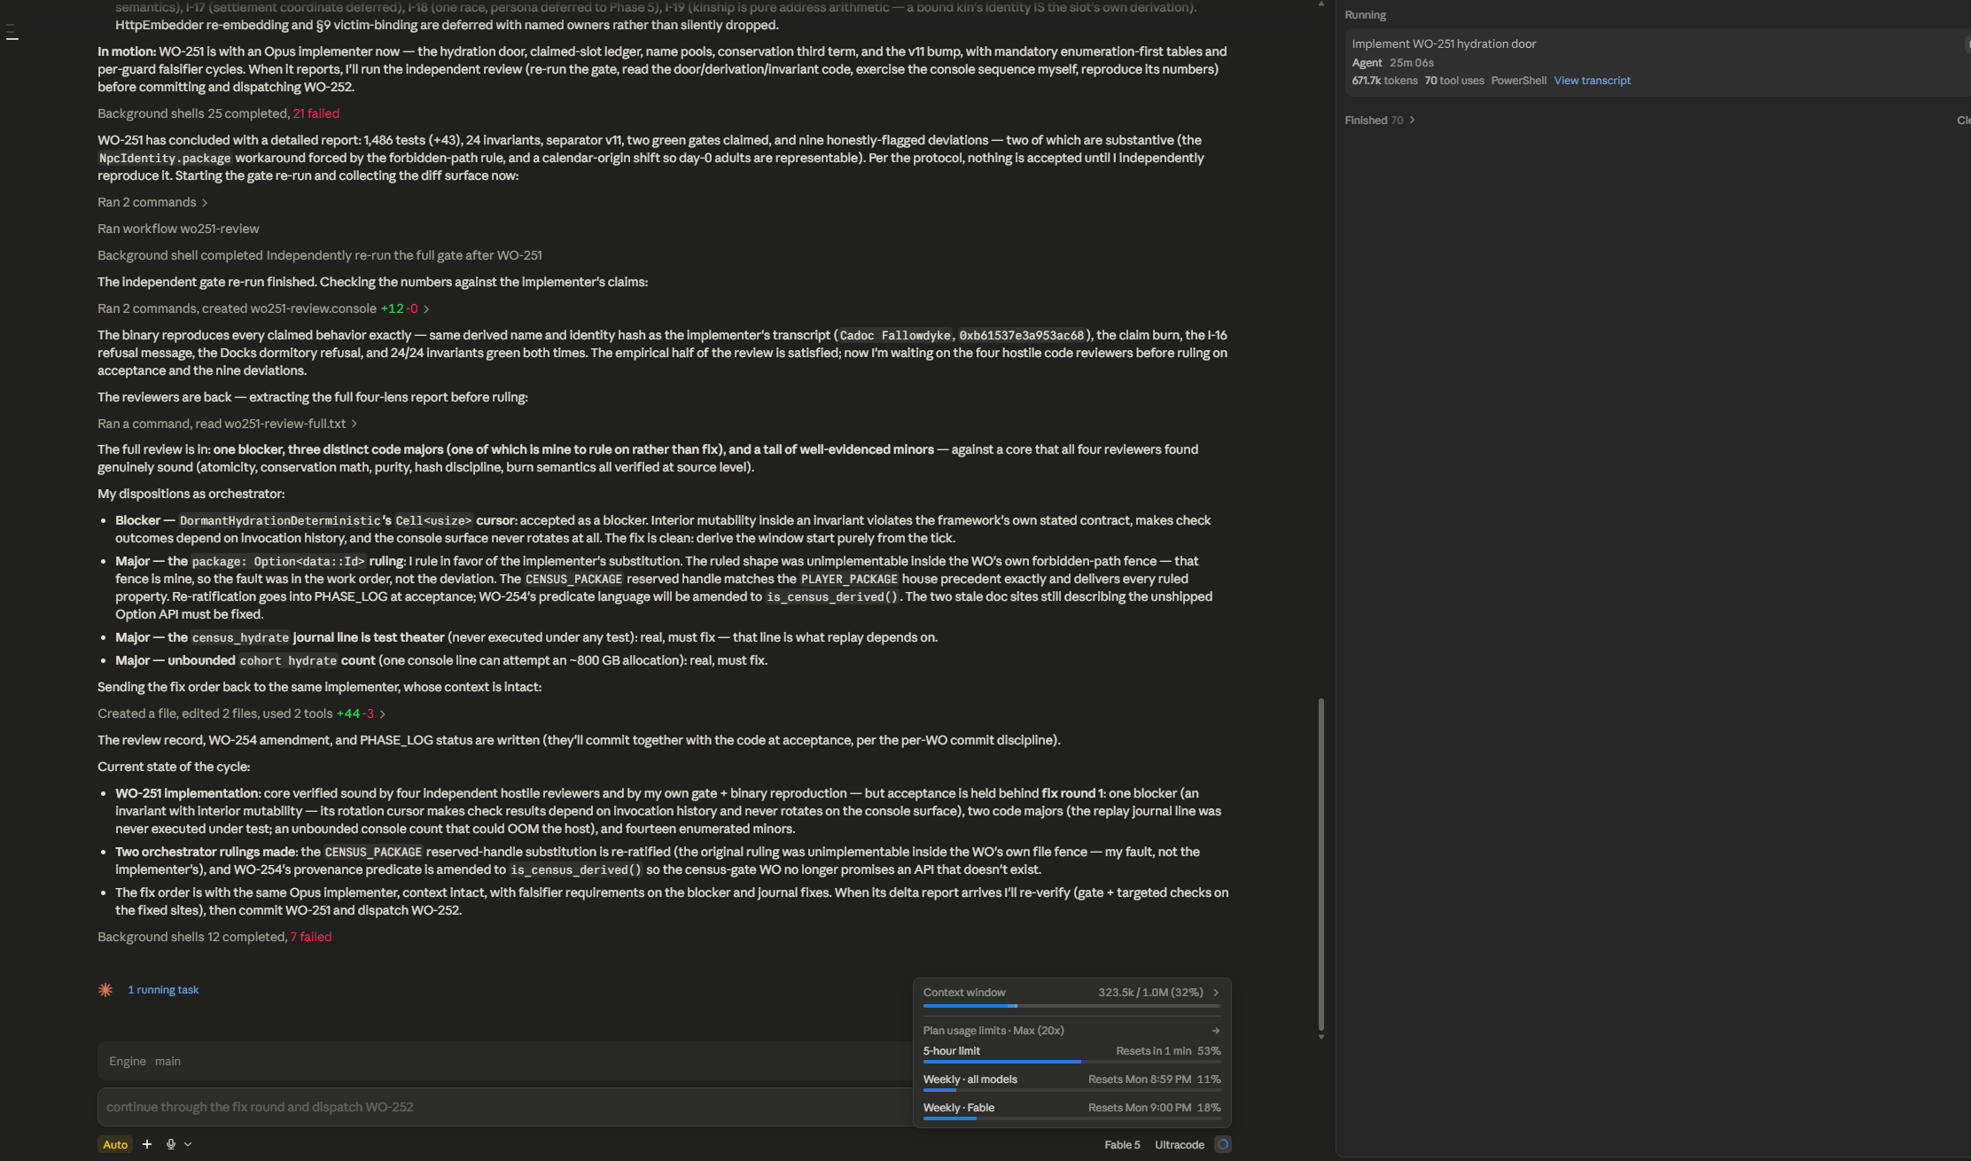Open the Ultracode effort selector
1971x1161 pixels.
pos(1180,1144)
